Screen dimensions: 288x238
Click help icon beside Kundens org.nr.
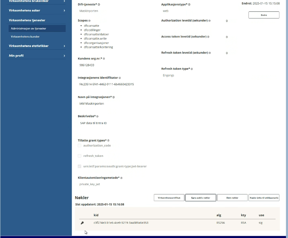(x=104, y=59)
